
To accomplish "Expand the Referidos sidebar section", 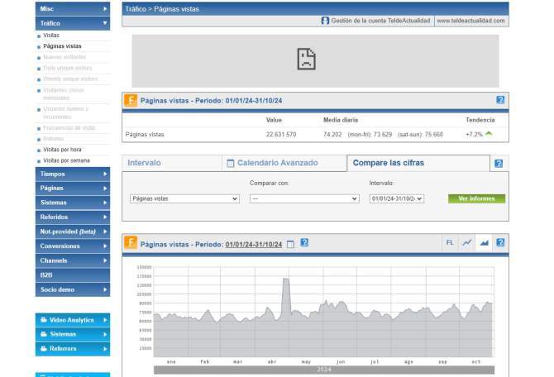I will click(x=72, y=217).
